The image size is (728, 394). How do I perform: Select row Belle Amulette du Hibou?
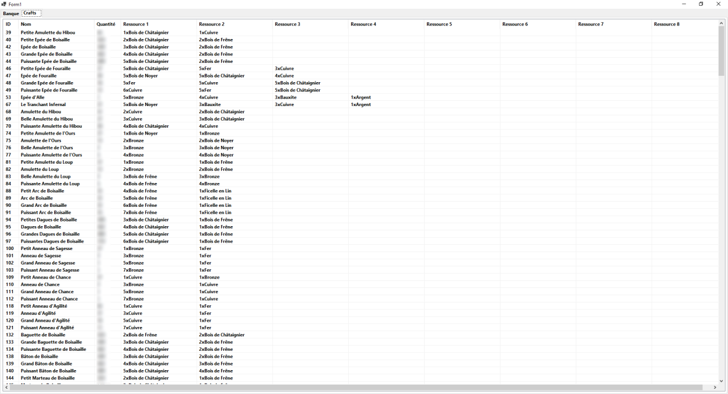[x=361, y=119]
